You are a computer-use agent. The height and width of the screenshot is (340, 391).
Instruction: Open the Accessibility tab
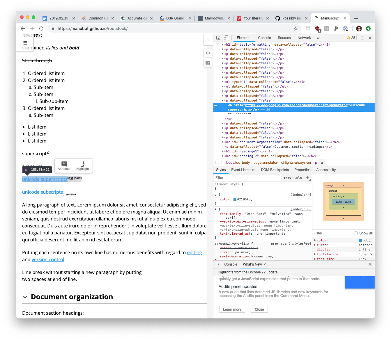(x=326, y=170)
